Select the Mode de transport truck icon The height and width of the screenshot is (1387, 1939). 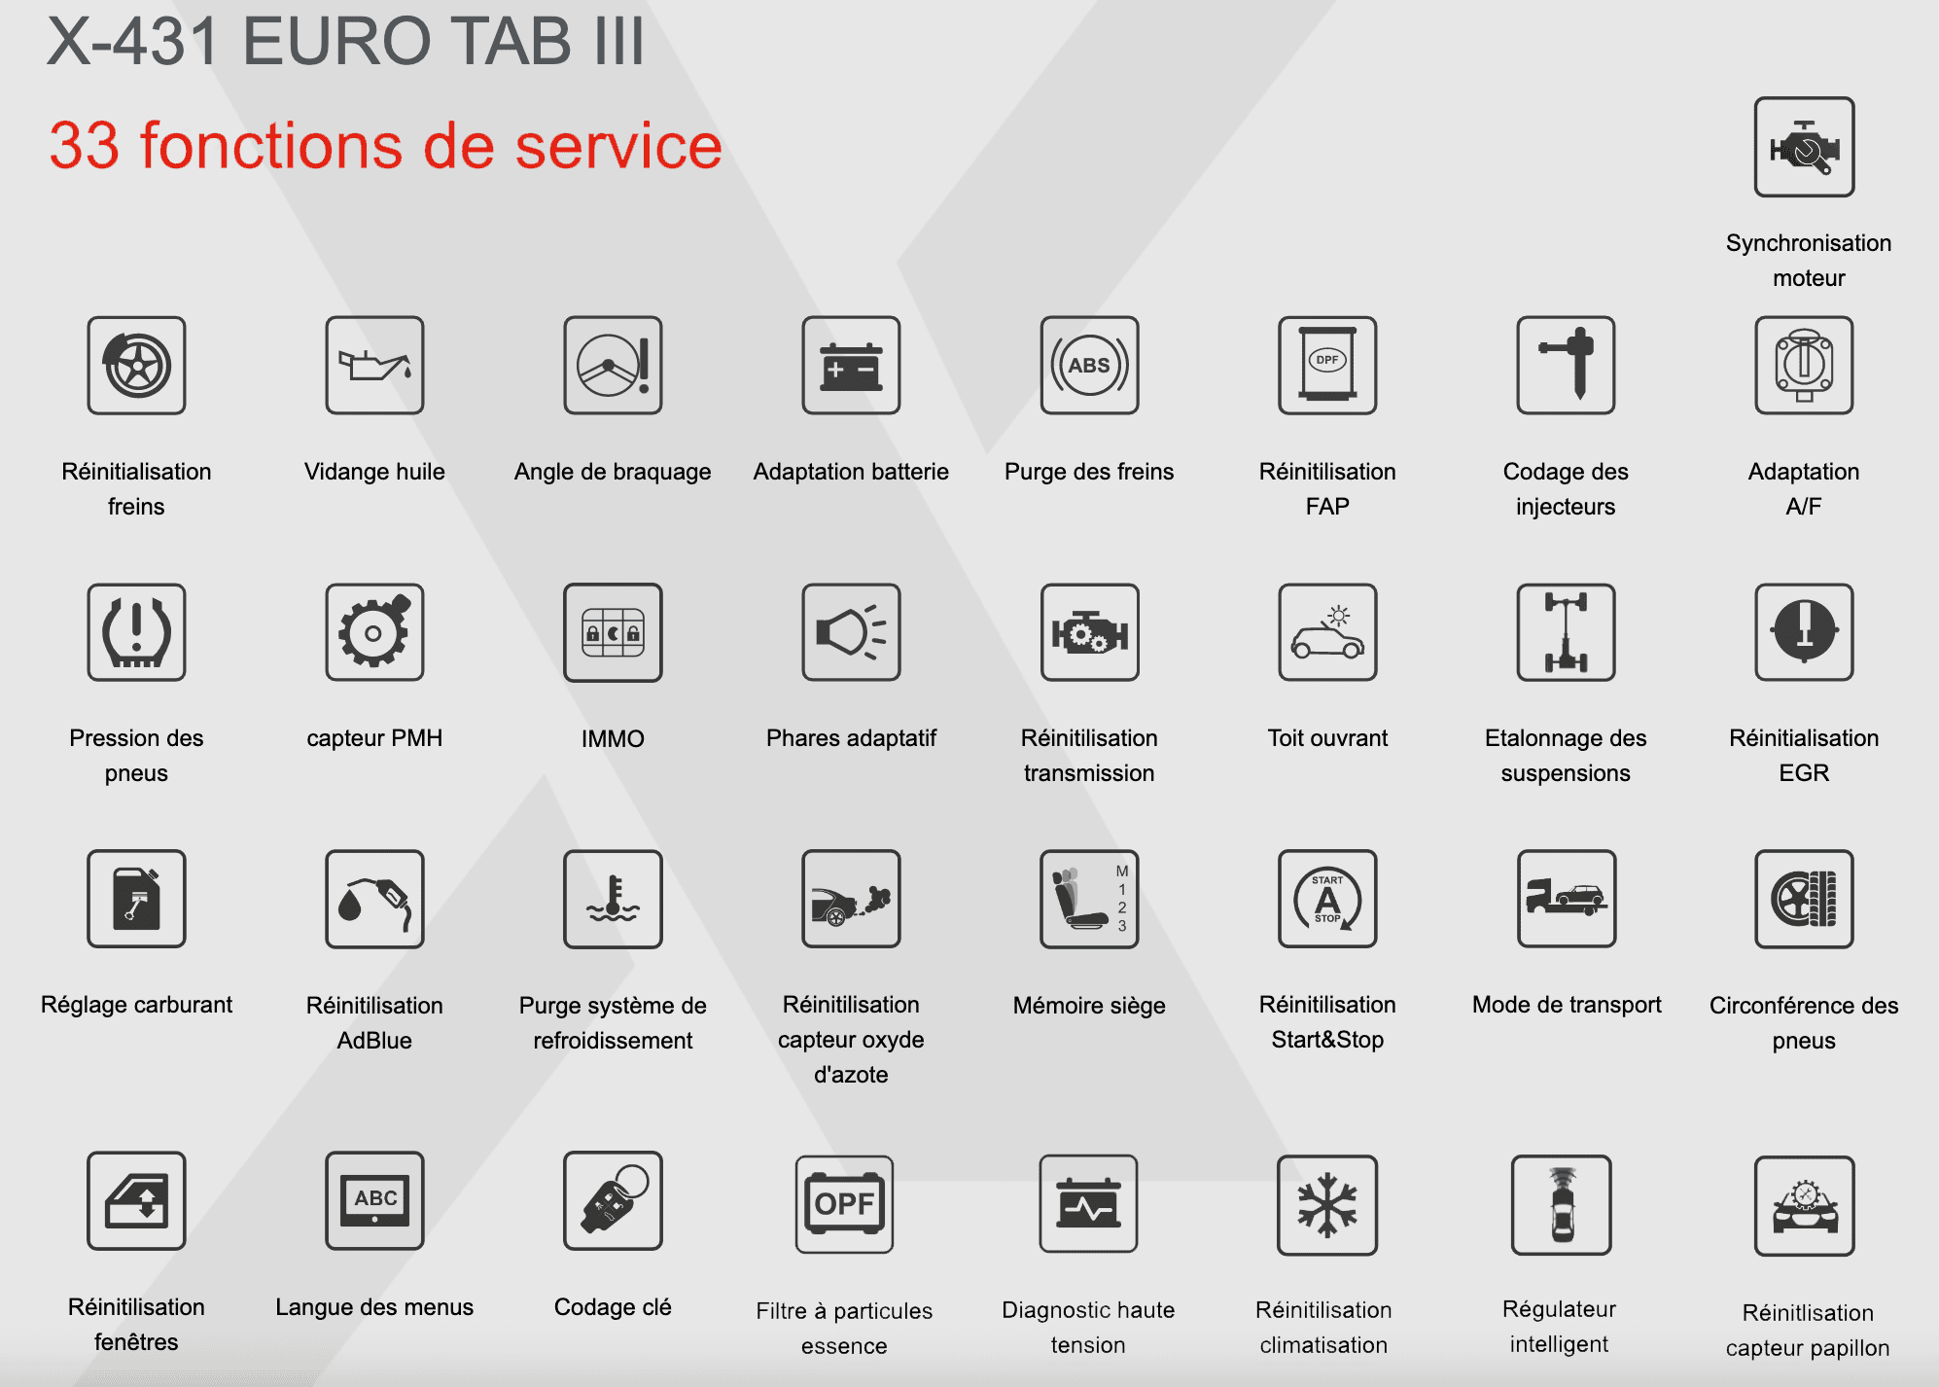[1566, 899]
